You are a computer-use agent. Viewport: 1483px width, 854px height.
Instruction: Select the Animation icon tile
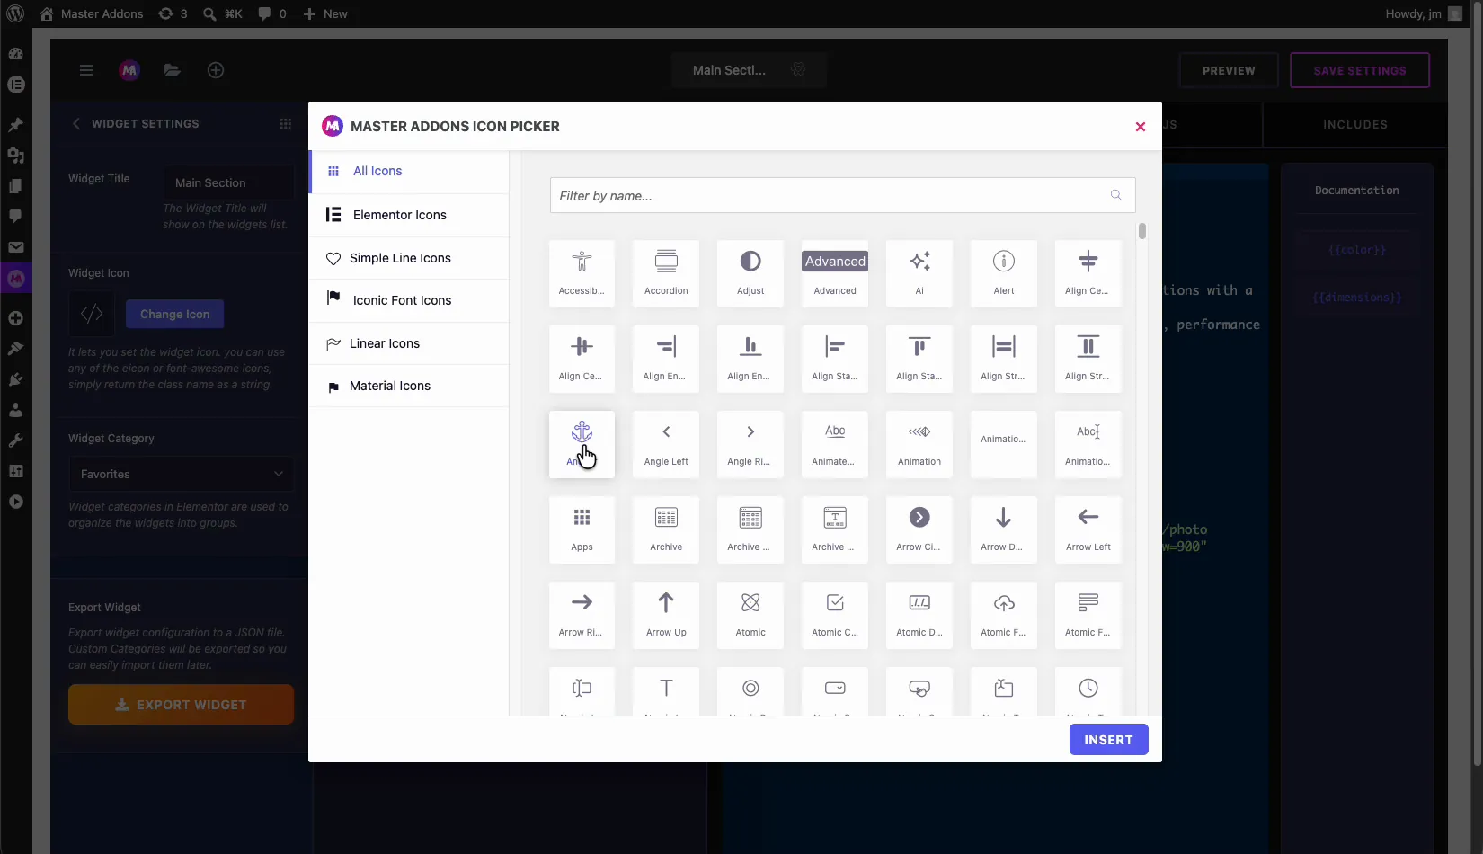pyautogui.click(x=919, y=444)
